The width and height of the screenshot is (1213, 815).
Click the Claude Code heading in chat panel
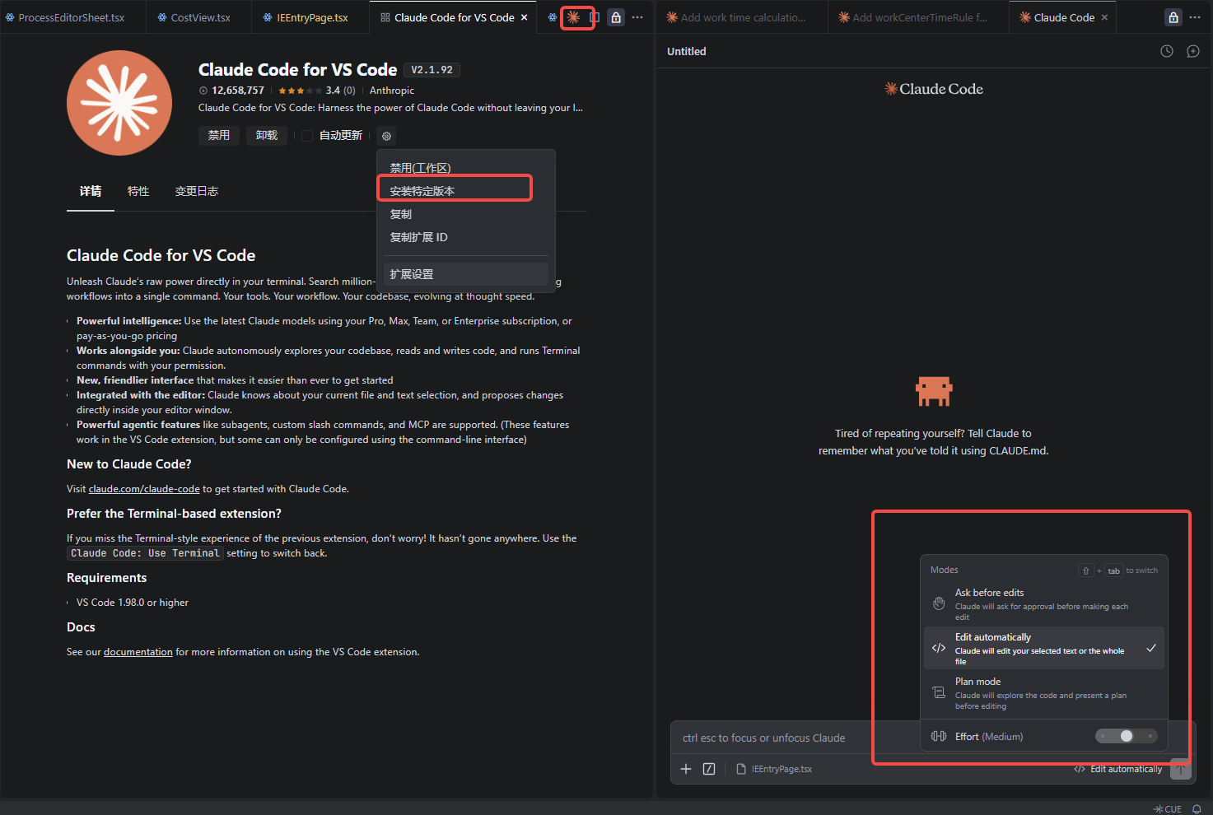(x=934, y=89)
